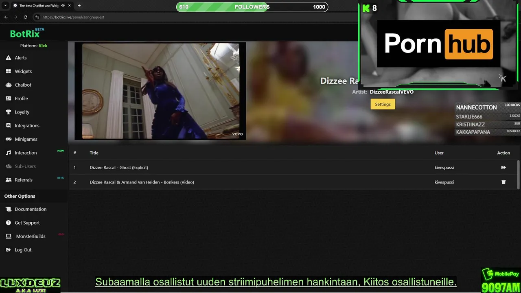
Task: Click user kivespussi in row 1
Action: 444,168
